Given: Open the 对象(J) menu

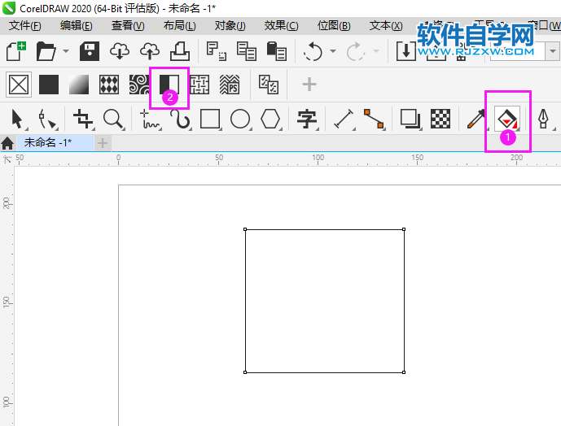Looking at the screenshot, I should (x=230, y=26).
